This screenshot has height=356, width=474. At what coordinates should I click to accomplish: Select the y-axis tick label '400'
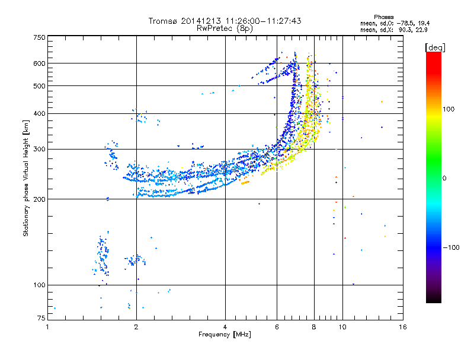pos(39,113)
